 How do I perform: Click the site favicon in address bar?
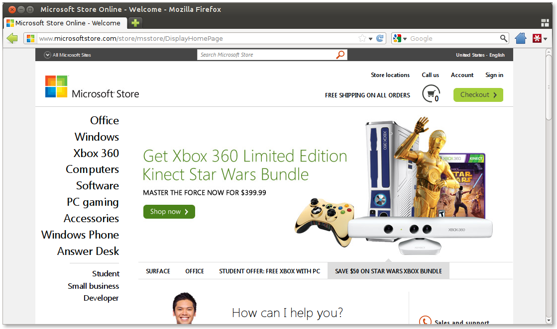(x=30, y=38)
